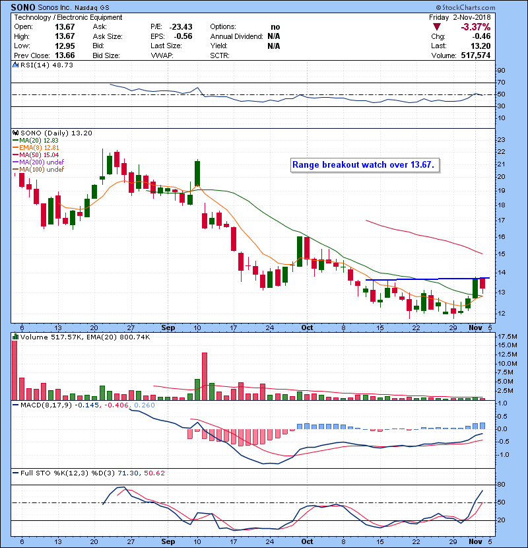Click the Sonos Inc. Nasdaq GS company name
Viewport: 528px width, 548px height.
click(73, 7)
